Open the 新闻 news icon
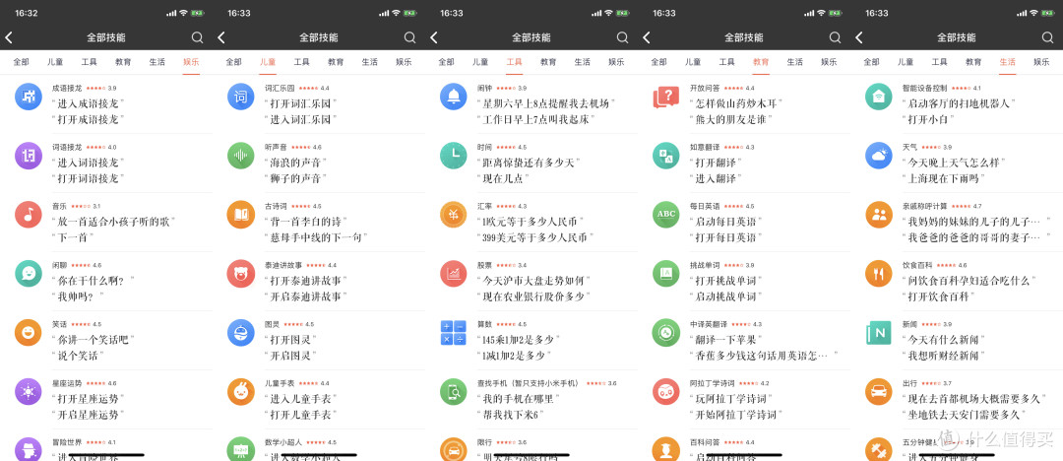Screen dimensions: 1063x461 tap(879, 332)
